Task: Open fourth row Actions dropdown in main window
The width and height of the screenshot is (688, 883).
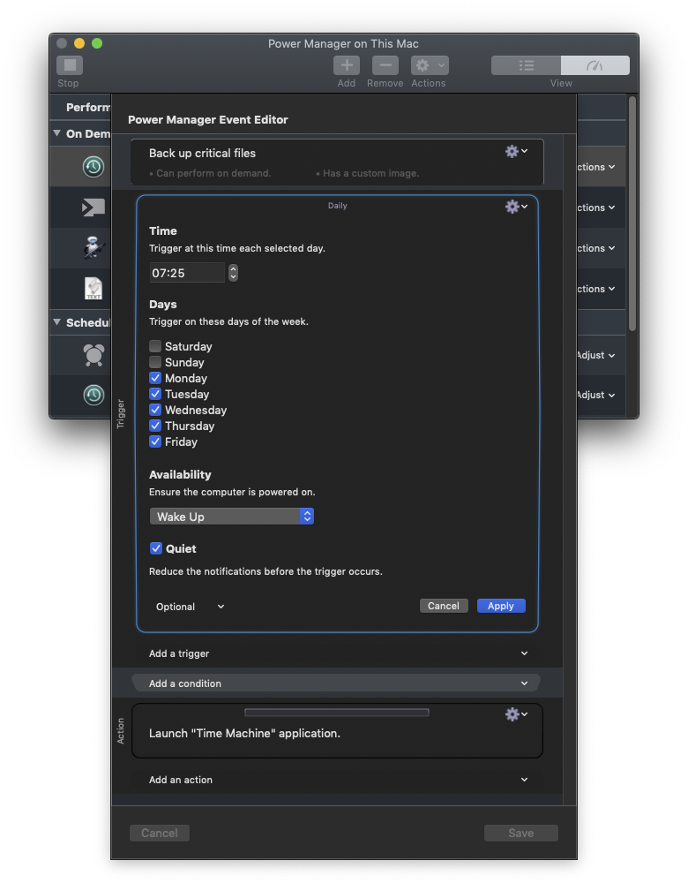Action: [595, 289]
